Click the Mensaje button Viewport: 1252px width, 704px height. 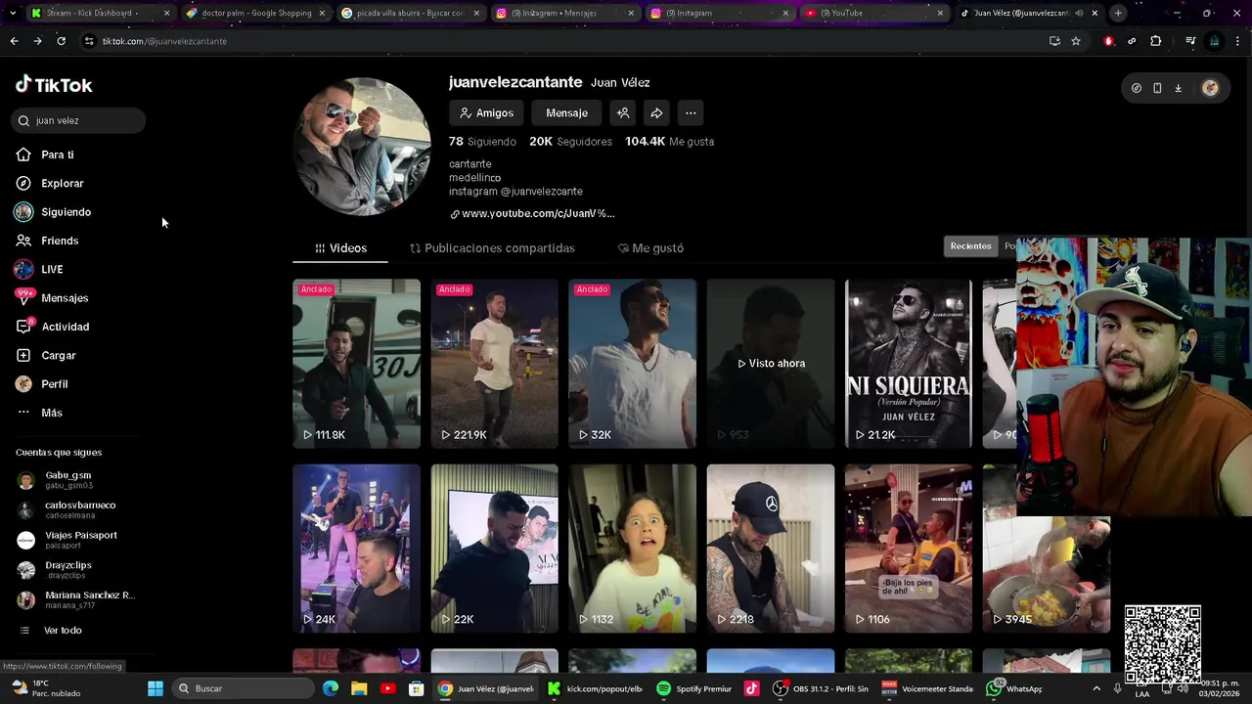coord(566,113)
